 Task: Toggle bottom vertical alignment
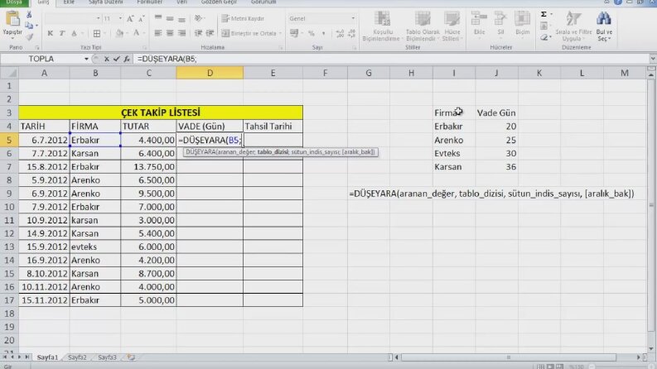[x=181, y=18]
